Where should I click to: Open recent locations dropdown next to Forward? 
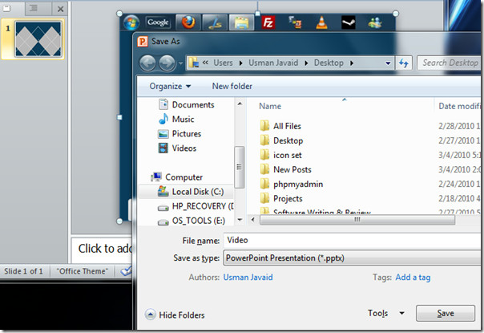(180, 63)
